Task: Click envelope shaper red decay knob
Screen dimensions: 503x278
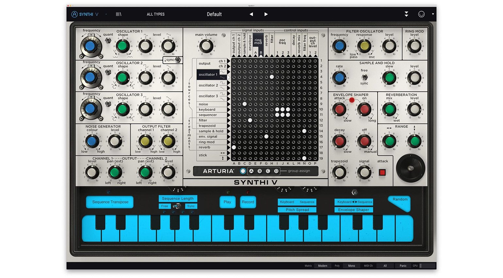Action: tap(339, 141)
